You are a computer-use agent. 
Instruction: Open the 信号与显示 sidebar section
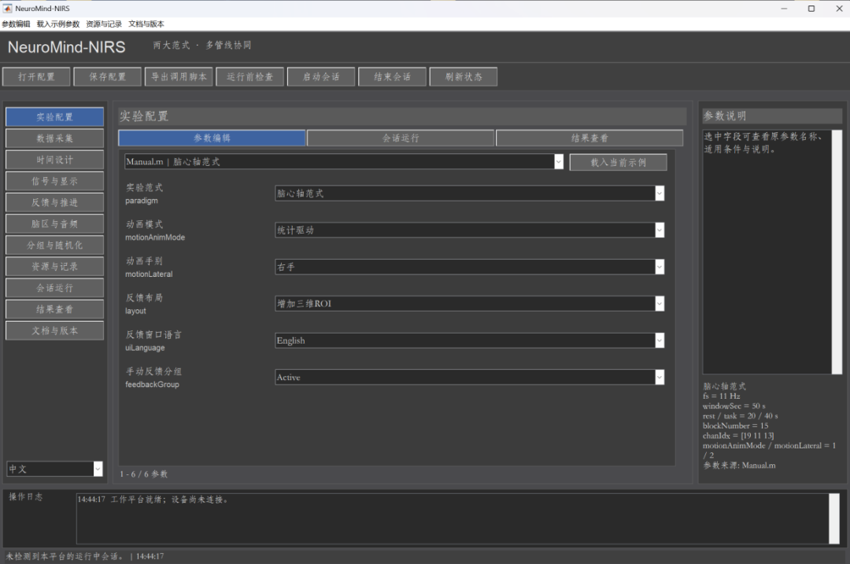(x=55, y=181)
